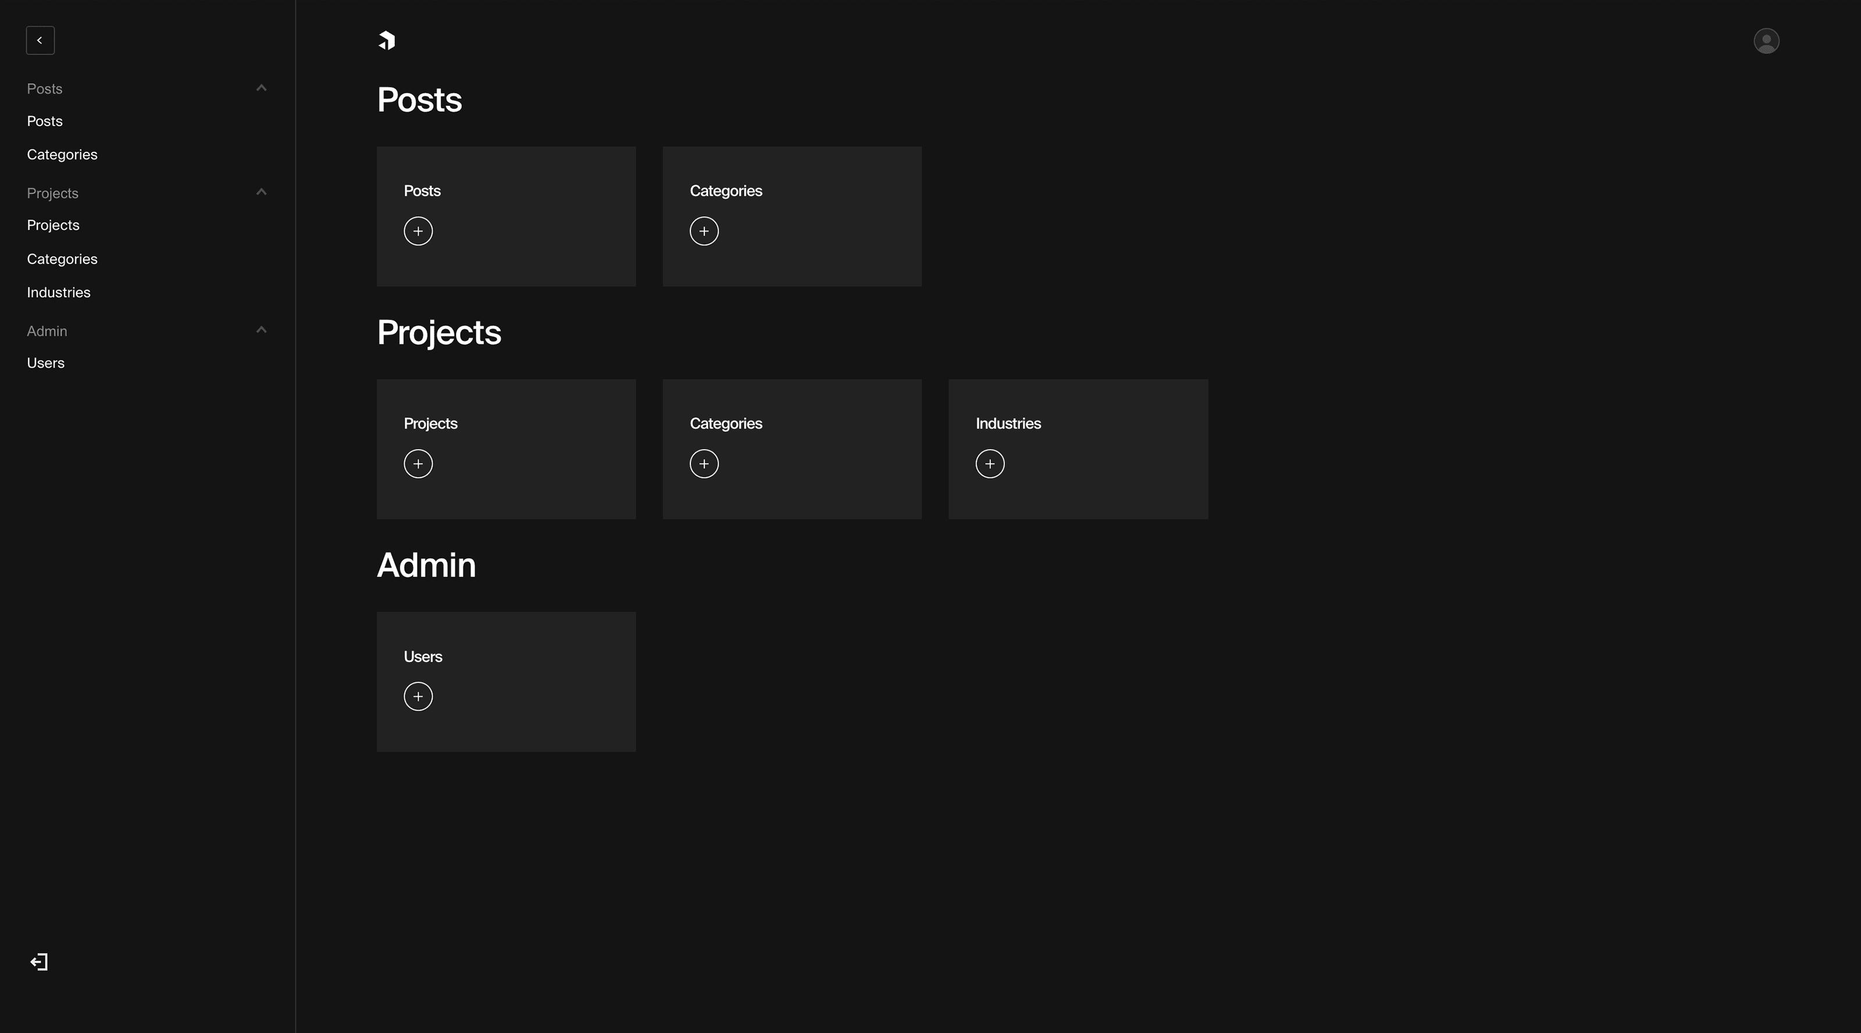Image resolution: width=1861 pixels, height=1033 pixels.
Task: Click Categories under Posts in the sidebar
Action: pos(62,154)
